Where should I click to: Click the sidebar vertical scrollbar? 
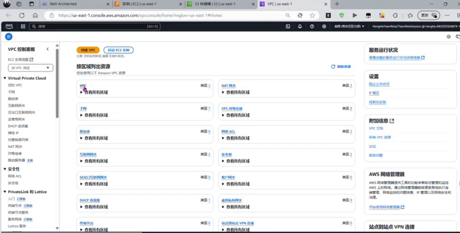coord(57,83)
